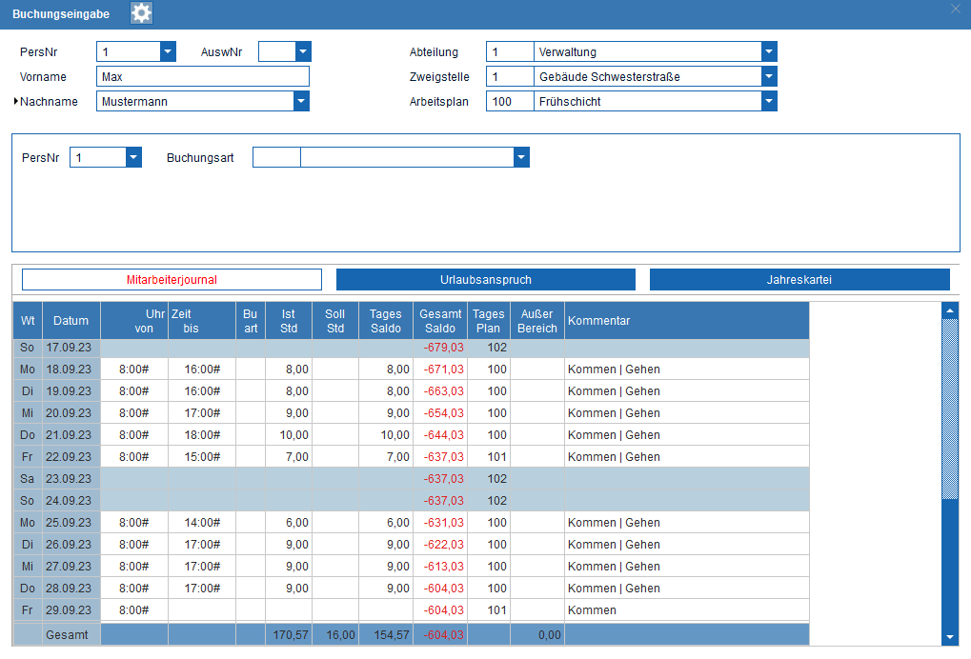The image size is (971, 659).
Task: Switch to the Mitarbeiterjournal tab
Action: tap(172, 280)
